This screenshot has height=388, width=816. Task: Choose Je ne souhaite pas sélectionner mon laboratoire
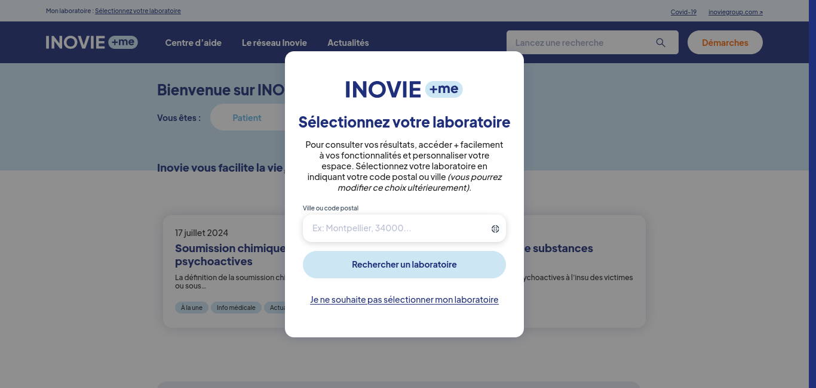404,300
